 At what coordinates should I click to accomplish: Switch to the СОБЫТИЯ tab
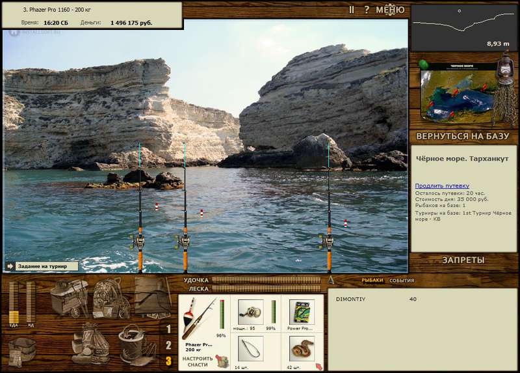point(402,281)
